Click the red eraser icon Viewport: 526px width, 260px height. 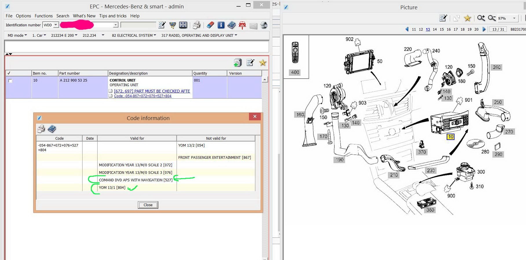pos(210,25)
